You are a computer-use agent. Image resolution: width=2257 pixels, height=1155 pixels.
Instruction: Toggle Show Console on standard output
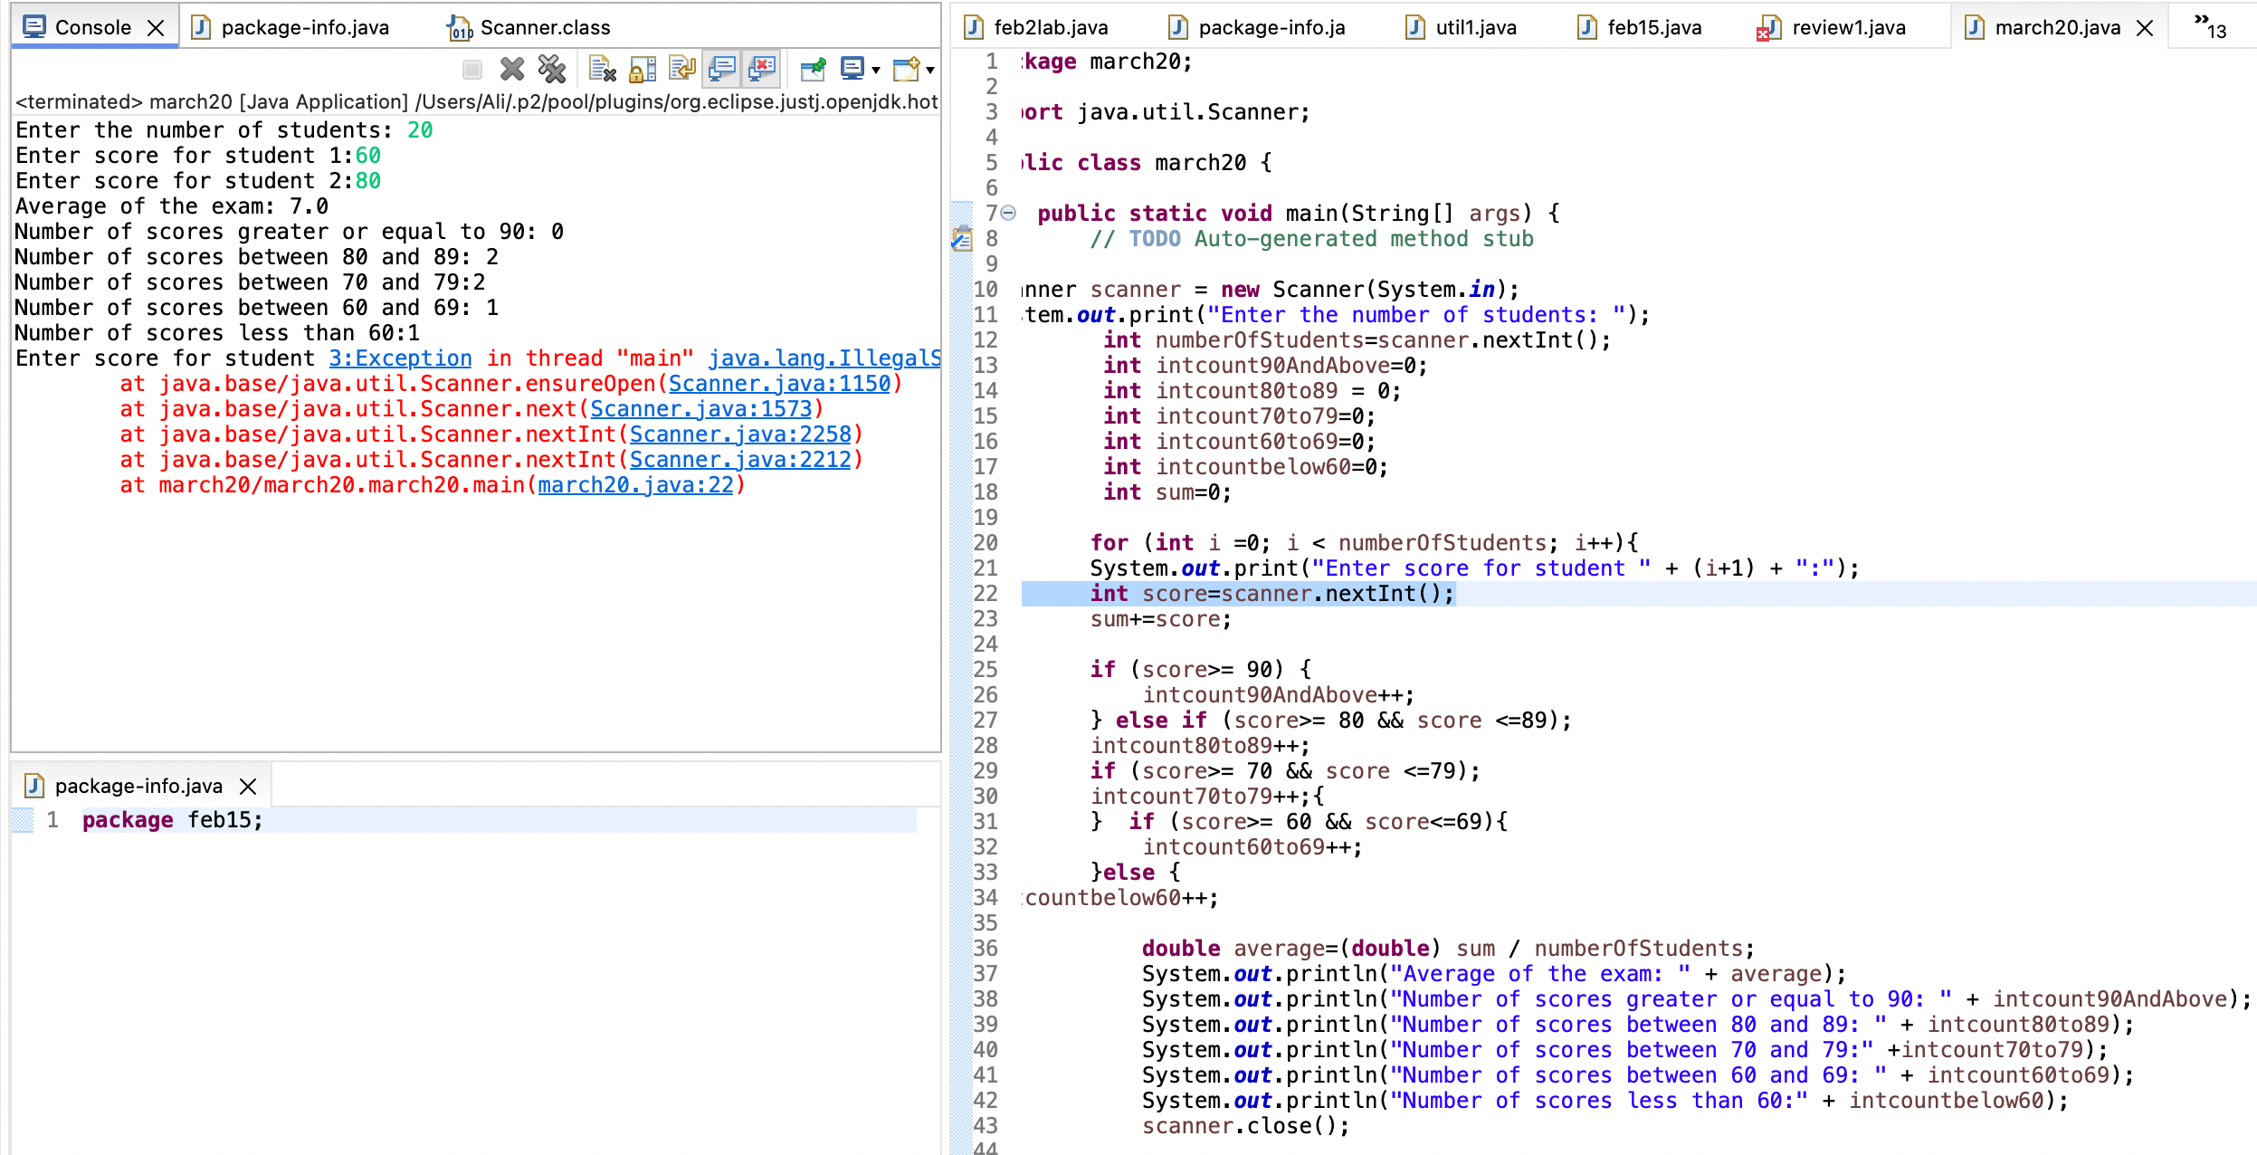(x=722, y=69)
